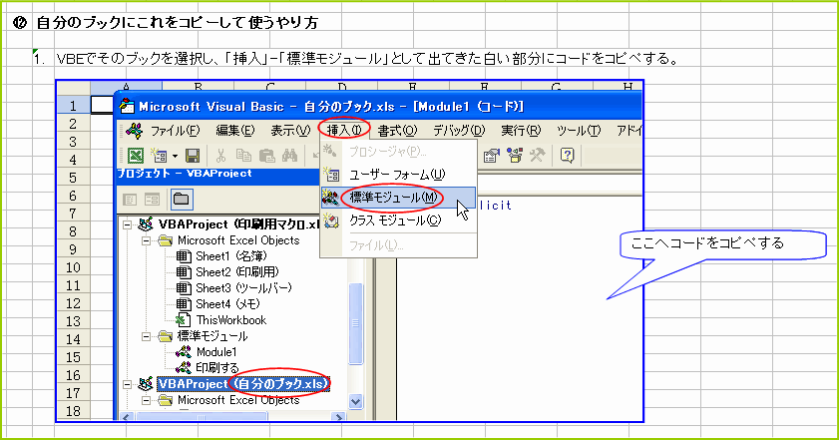The image size is (839, 440).
Task: Click the Insert UserForm toolbar icon
Action: pos(159,156)
